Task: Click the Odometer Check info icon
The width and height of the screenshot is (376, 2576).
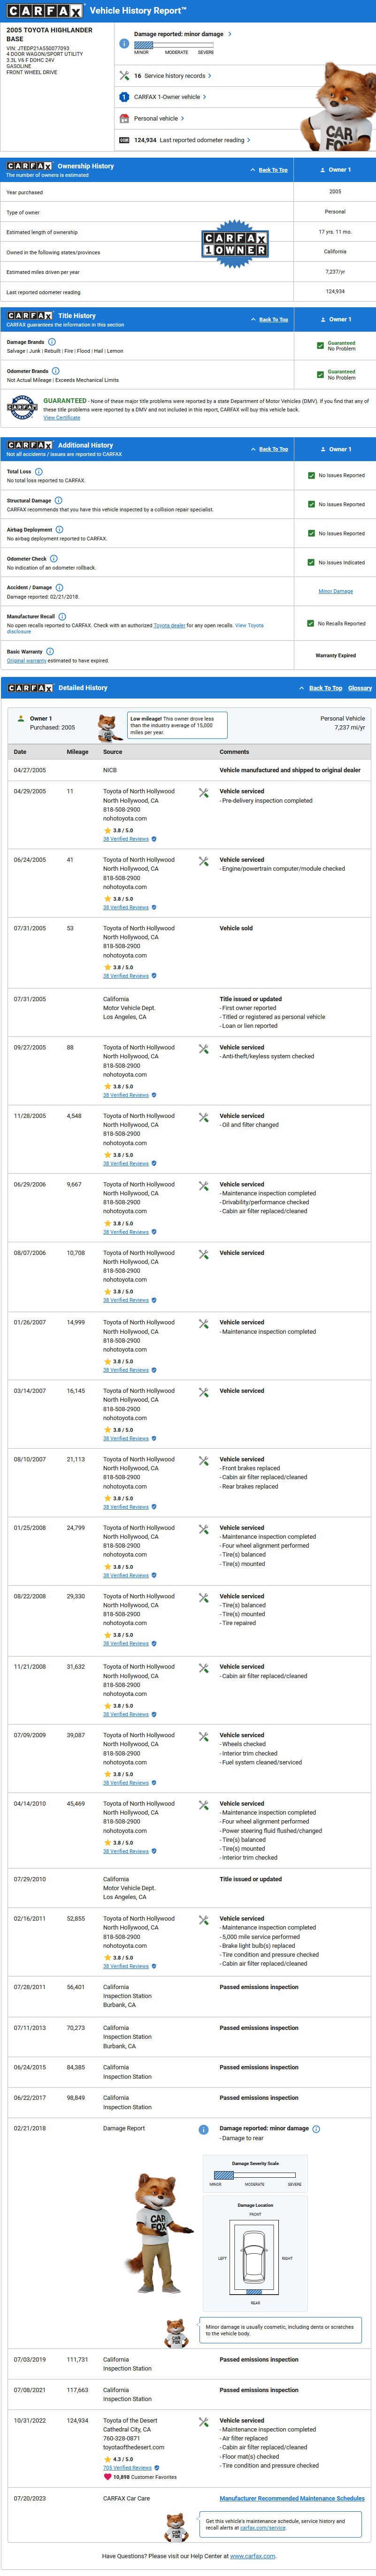Action: [x=54, y=558]
